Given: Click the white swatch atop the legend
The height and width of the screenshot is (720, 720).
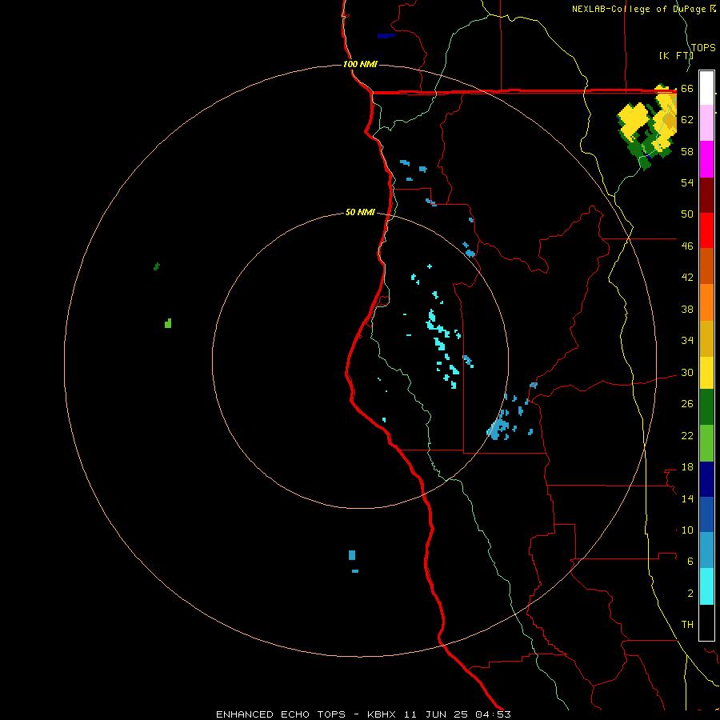Looking at the screenshot, I should tap(706, 88).
